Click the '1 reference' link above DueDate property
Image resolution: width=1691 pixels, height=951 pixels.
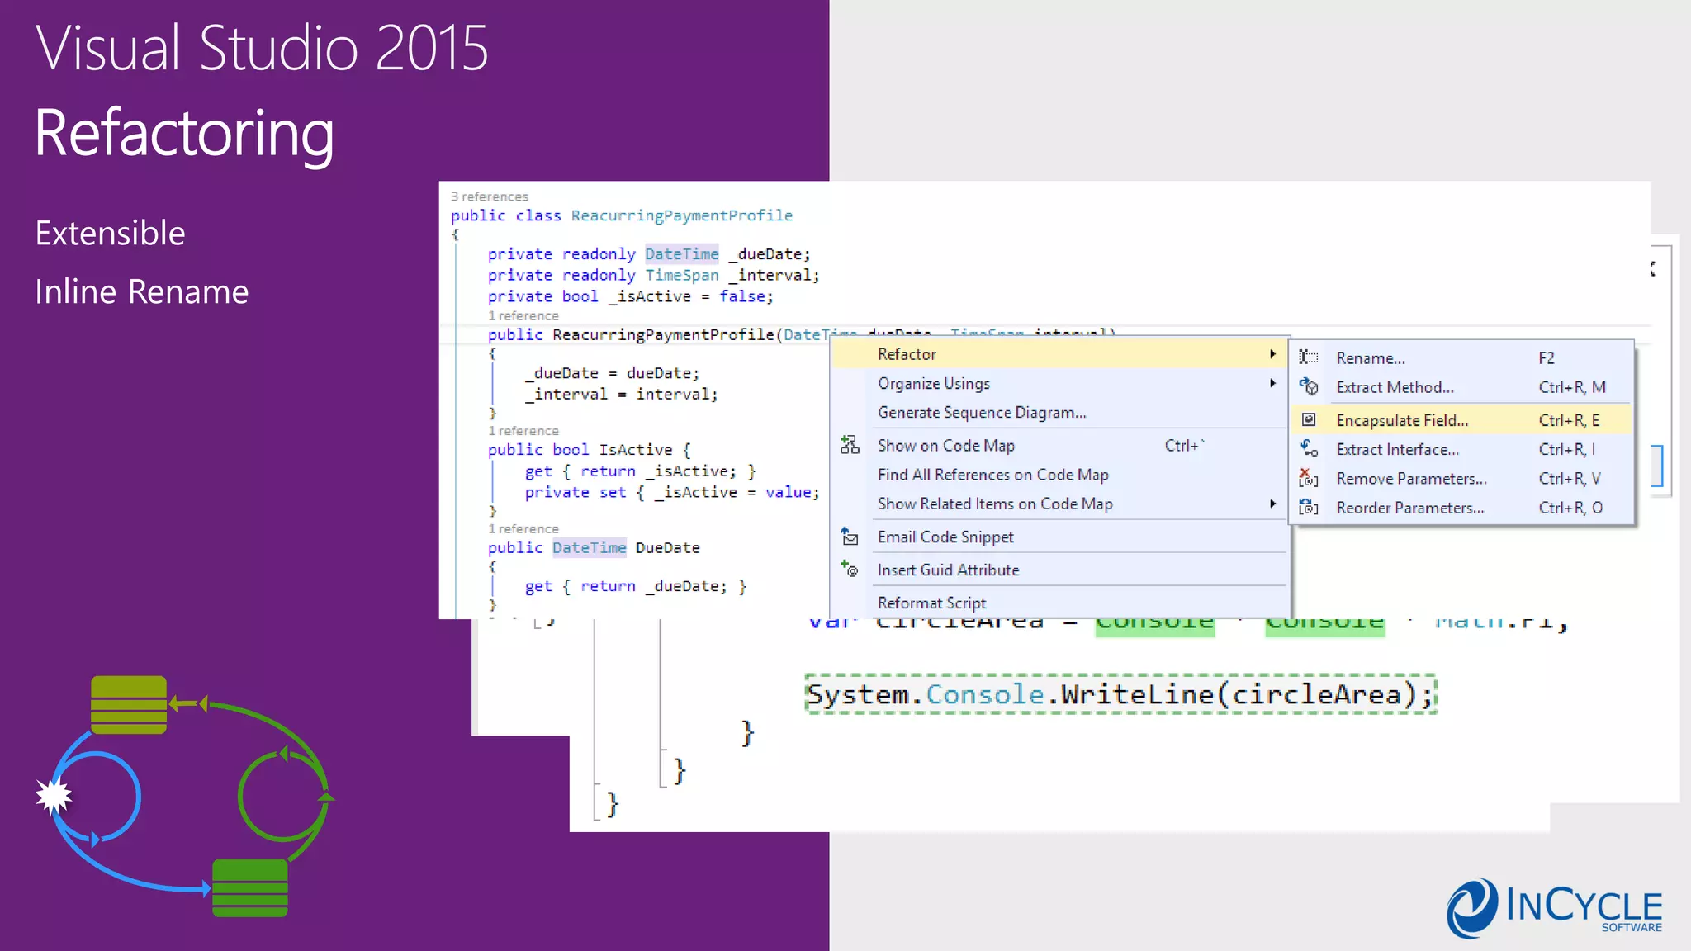(523, 528)
